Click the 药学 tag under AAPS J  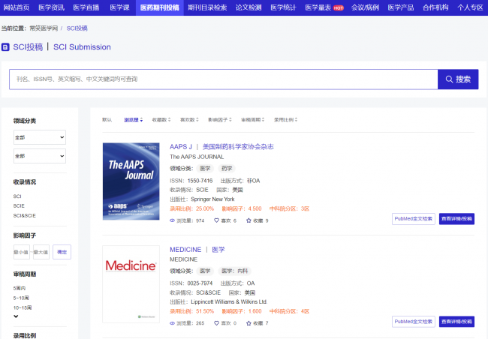(227, 168)
